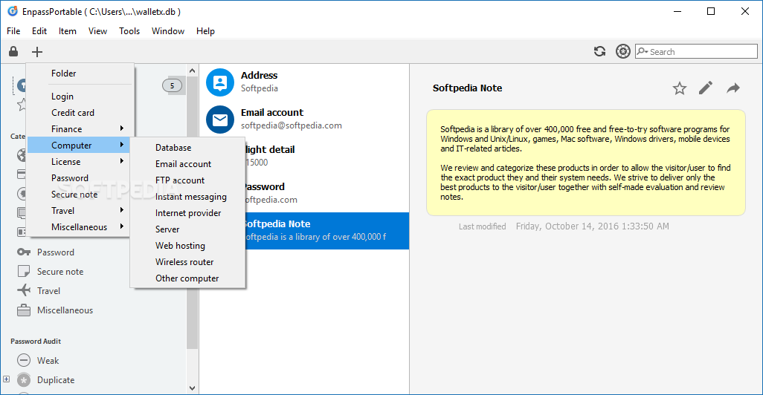This screenshot has height=395, width=763.
Task: Click the sidebar scrollbar down arrow
Action: (192, 388)
